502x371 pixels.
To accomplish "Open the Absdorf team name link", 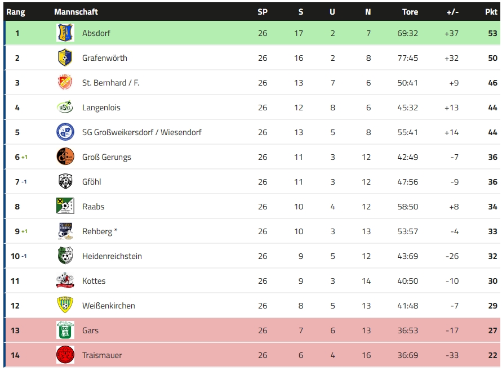I will 96,33.
